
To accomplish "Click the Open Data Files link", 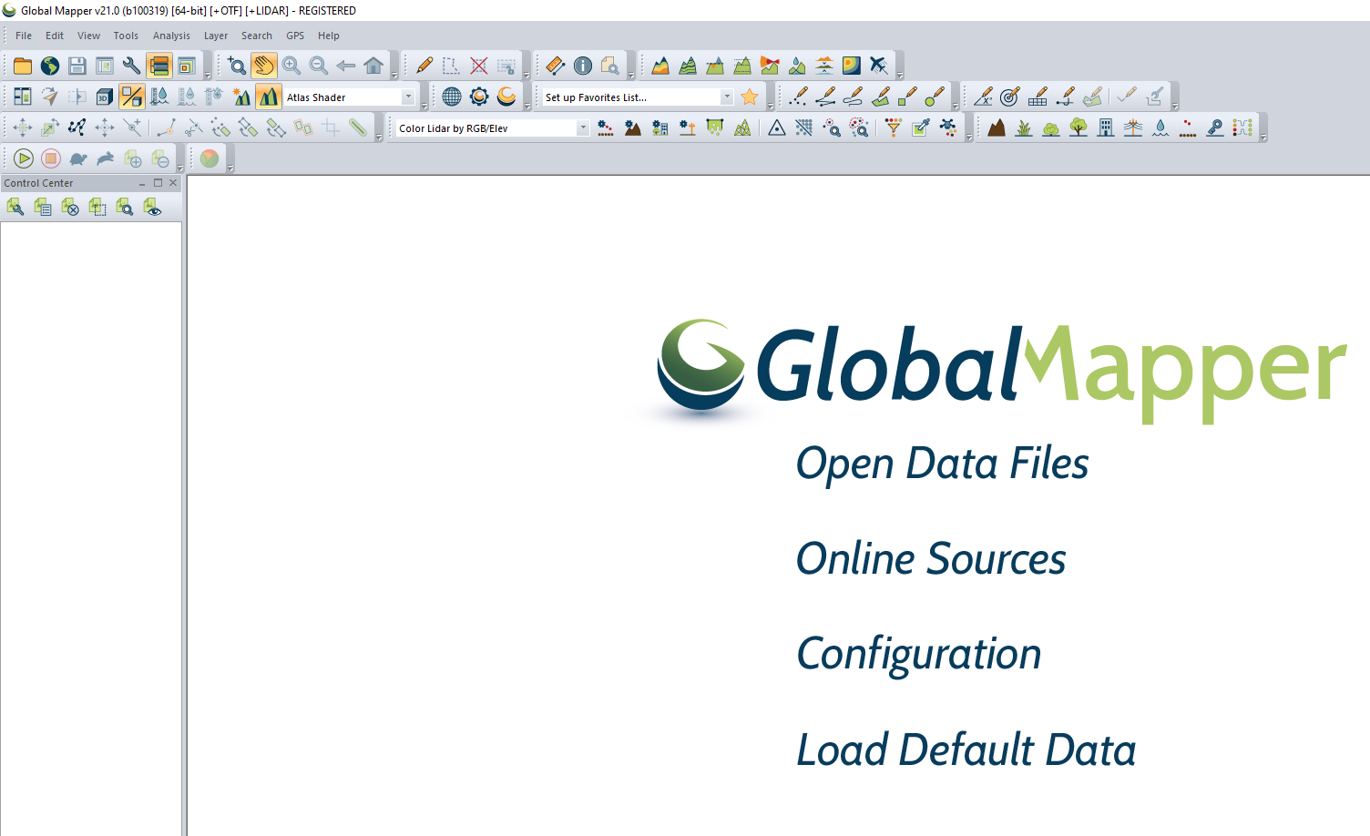I will point(943,464).
